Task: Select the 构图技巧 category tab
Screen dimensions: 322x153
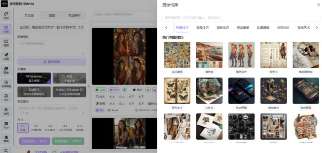Action: pyautogui.click(x=182, y=28)
